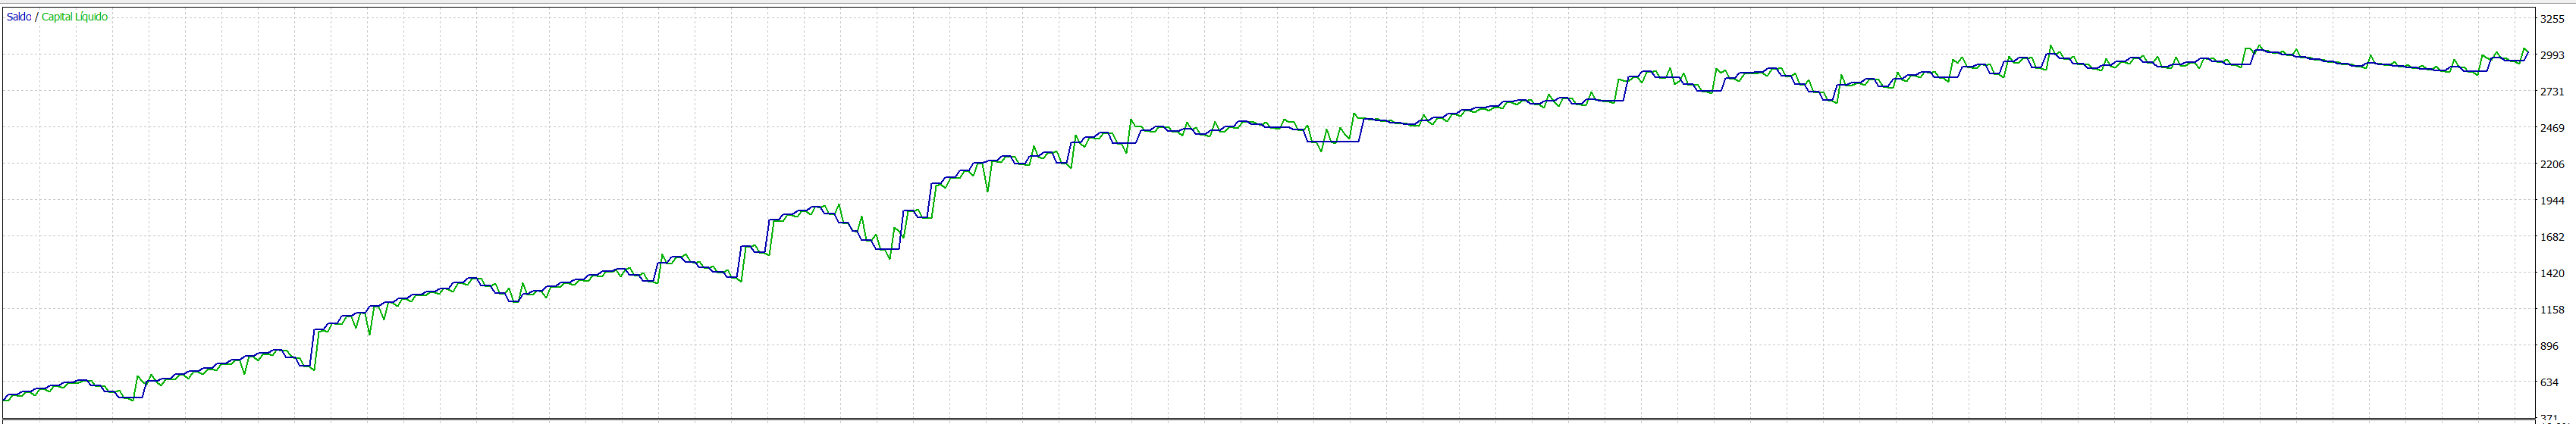This screenshot has width=2576, height=424.
Task: Select the 1158 axis value
Action: 2553,309
